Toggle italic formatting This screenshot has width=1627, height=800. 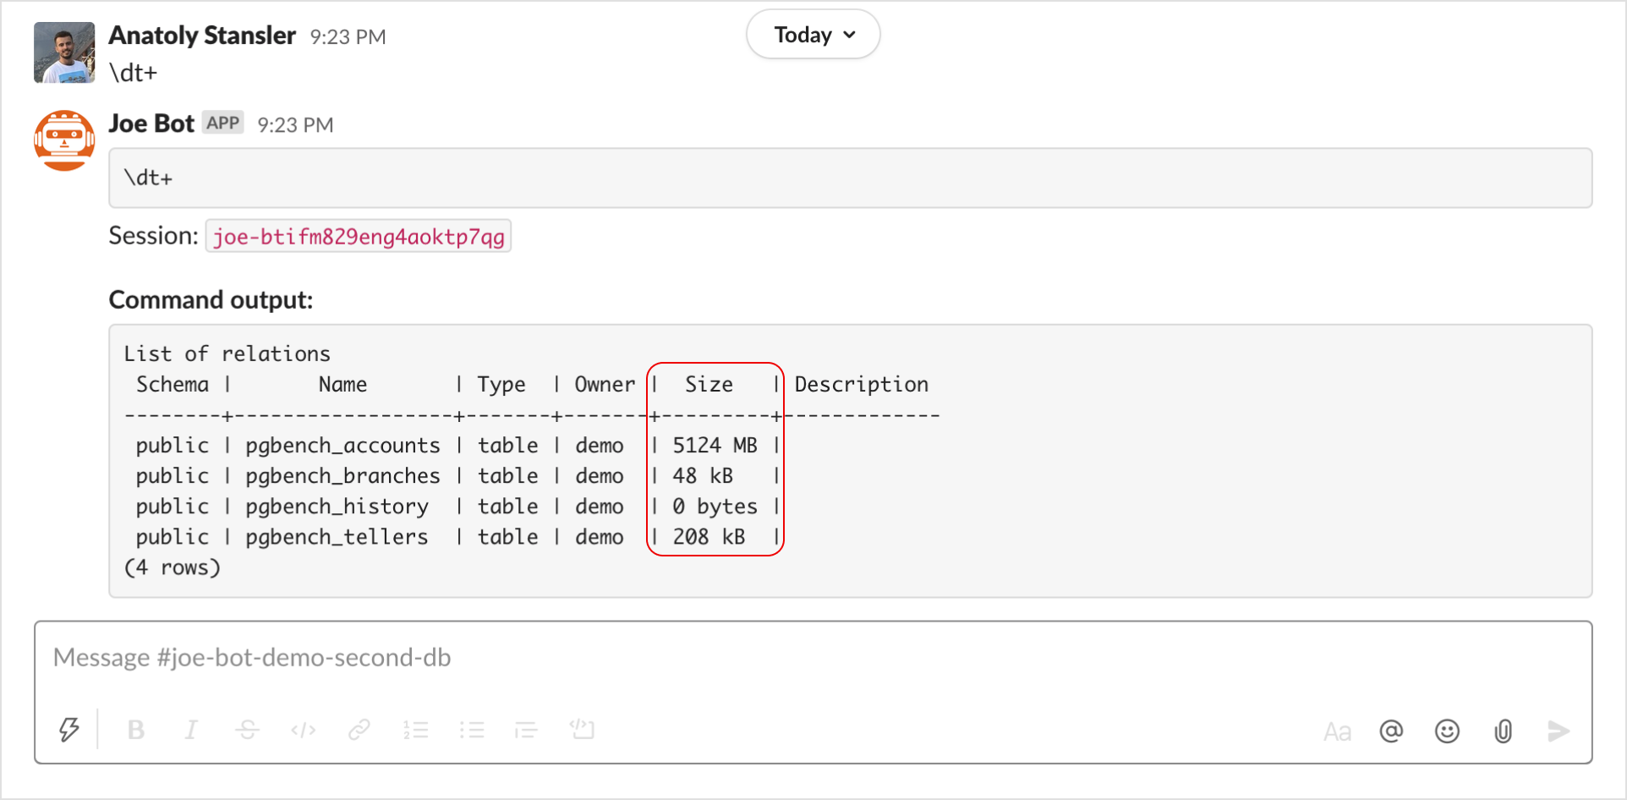coord(191,730)
